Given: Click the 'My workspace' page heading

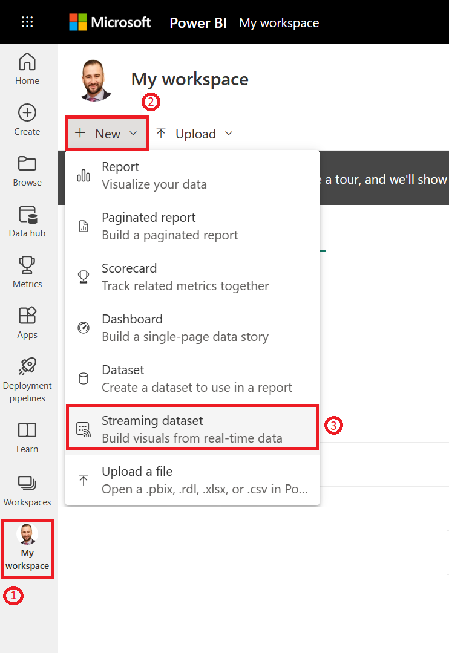Looking at the screenshot, I should (189, 79).
